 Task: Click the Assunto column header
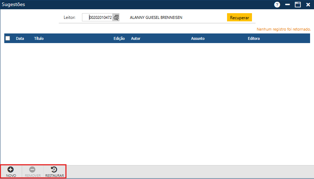click(x=198, y=38)
